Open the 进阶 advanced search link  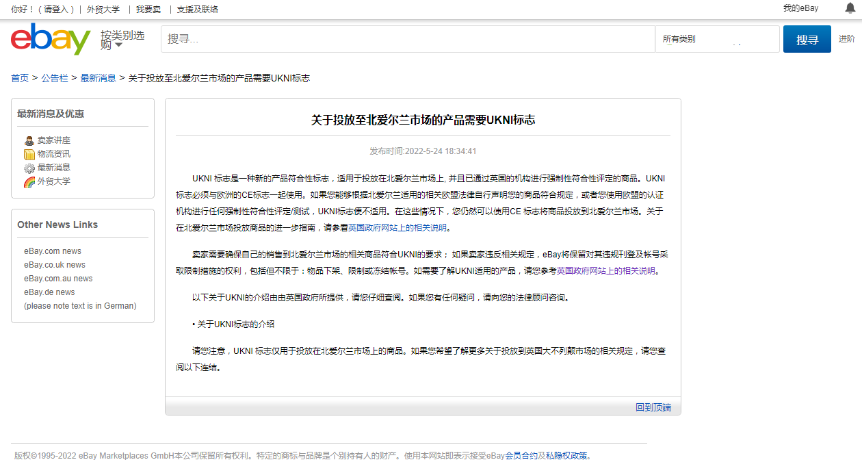pos(846,39)
